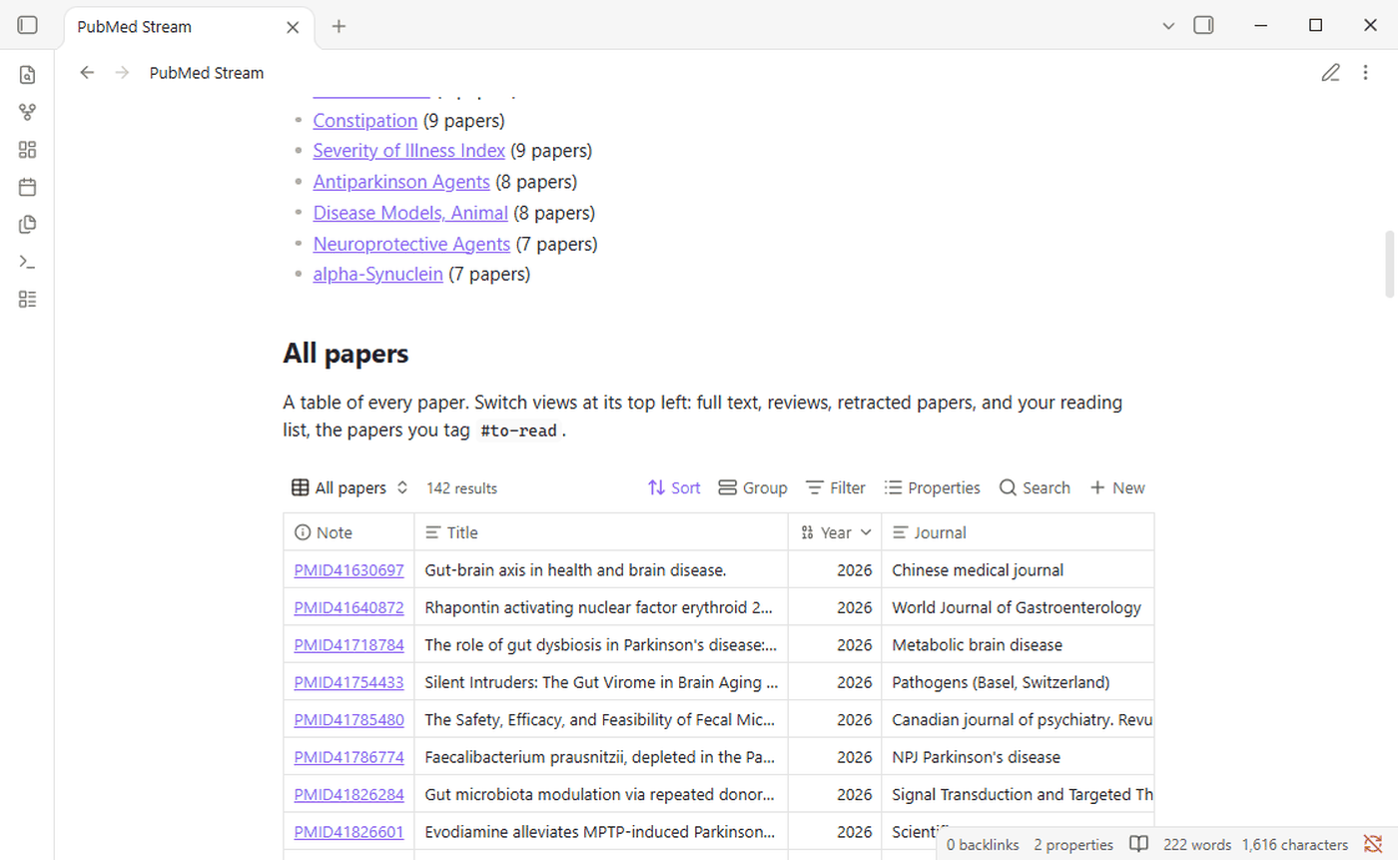Switch to editing view pencil icon
1398x860 pixels.
tap(1330, 73)
